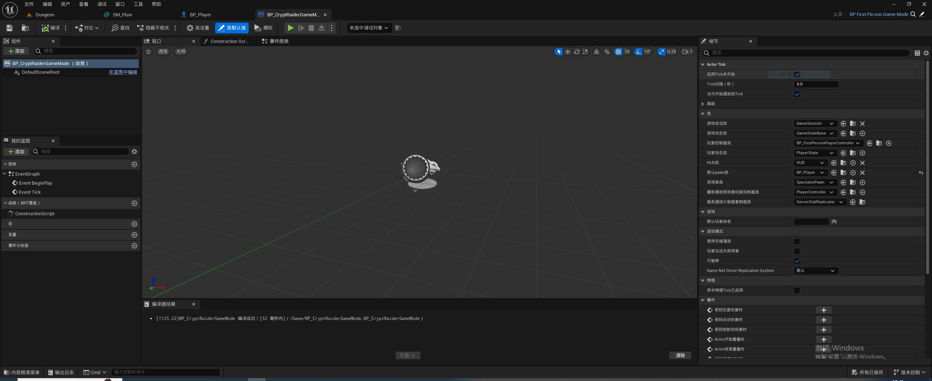Open the 编辑 Edit menu
The height and width of the screenshot is (381, 932).
(x=47, y=4)
